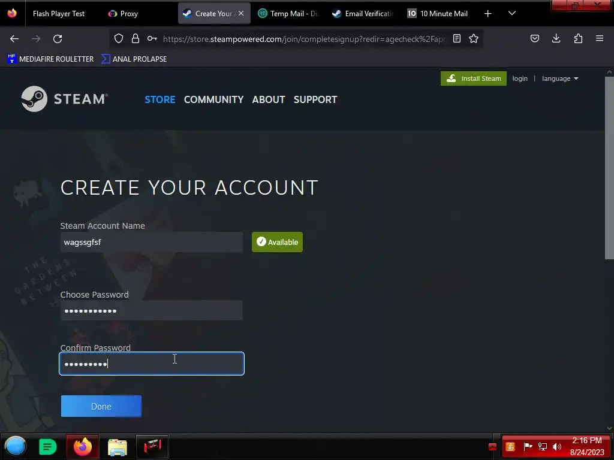Click the small red tray icon
The height and width of the screenshot is (460, 614).
493,447
